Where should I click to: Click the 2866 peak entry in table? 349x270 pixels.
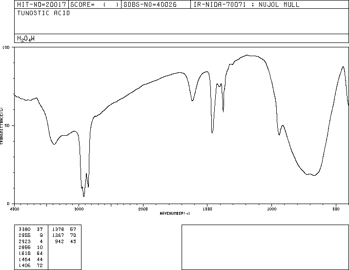[x=24, y=247]
